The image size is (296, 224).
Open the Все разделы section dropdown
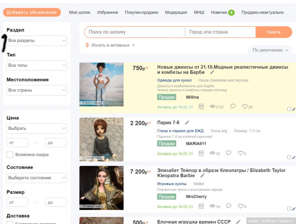(37, 41)
